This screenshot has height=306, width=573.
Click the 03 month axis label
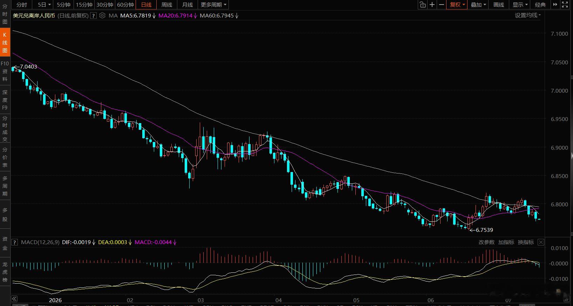click(201, 300)
